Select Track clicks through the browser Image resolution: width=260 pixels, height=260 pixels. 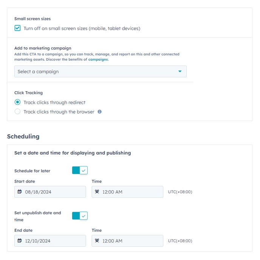17,111
